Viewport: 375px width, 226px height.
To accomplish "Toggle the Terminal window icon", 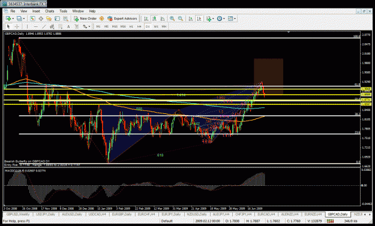I will pyautogui.click(x=57, y=19).
